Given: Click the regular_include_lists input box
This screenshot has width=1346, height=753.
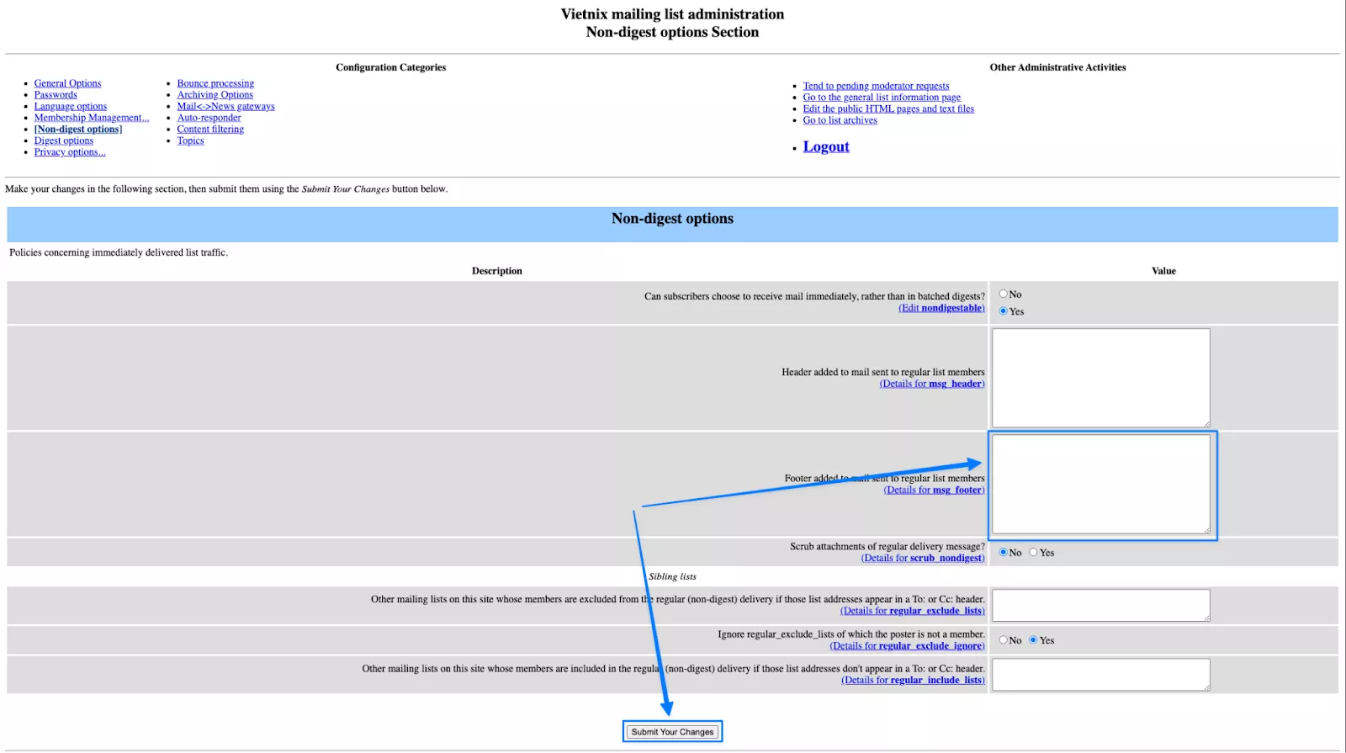Looking at the screenshot, I should [1100, 675].
